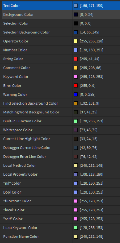Select the Debugger Error Line Color label
This screenshot has height=243, width=120.
coord(25,157)
